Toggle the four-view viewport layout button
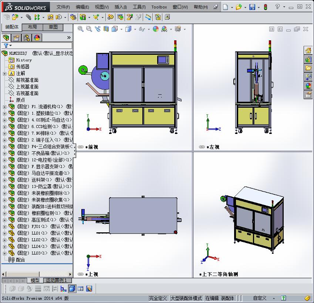This screenshot has width=314, height=303. pos(81,289)
